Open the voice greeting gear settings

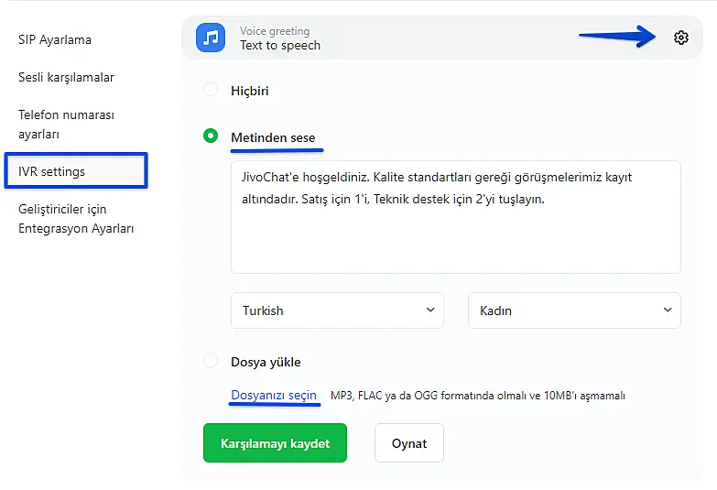tap(680, 38)
